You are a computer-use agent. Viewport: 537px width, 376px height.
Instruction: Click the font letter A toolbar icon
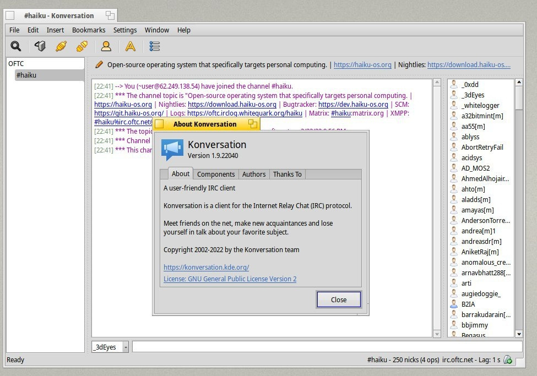(x=130, y=46)
